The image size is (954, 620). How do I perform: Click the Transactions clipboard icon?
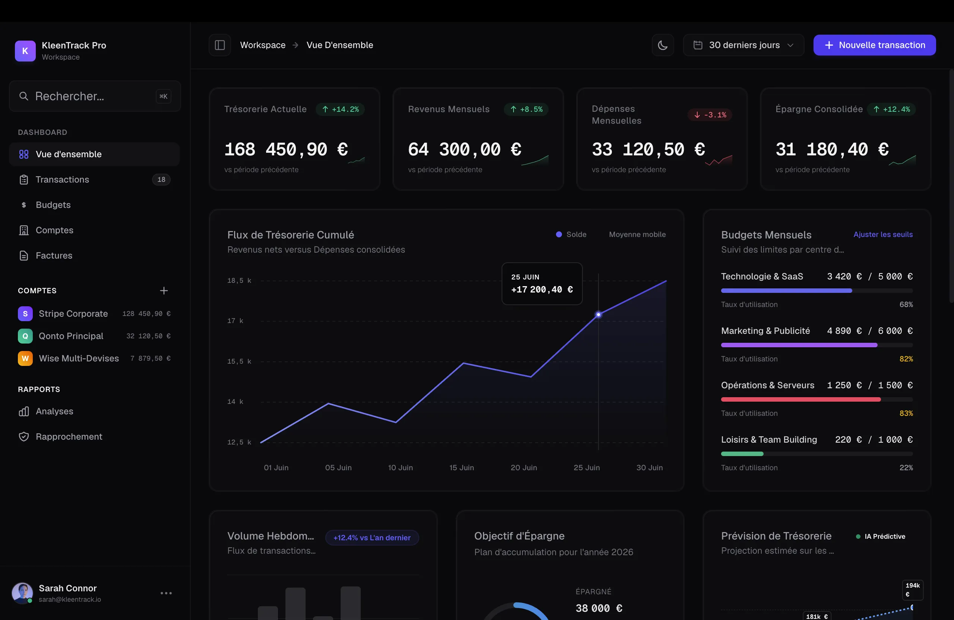tap(23, 180)
